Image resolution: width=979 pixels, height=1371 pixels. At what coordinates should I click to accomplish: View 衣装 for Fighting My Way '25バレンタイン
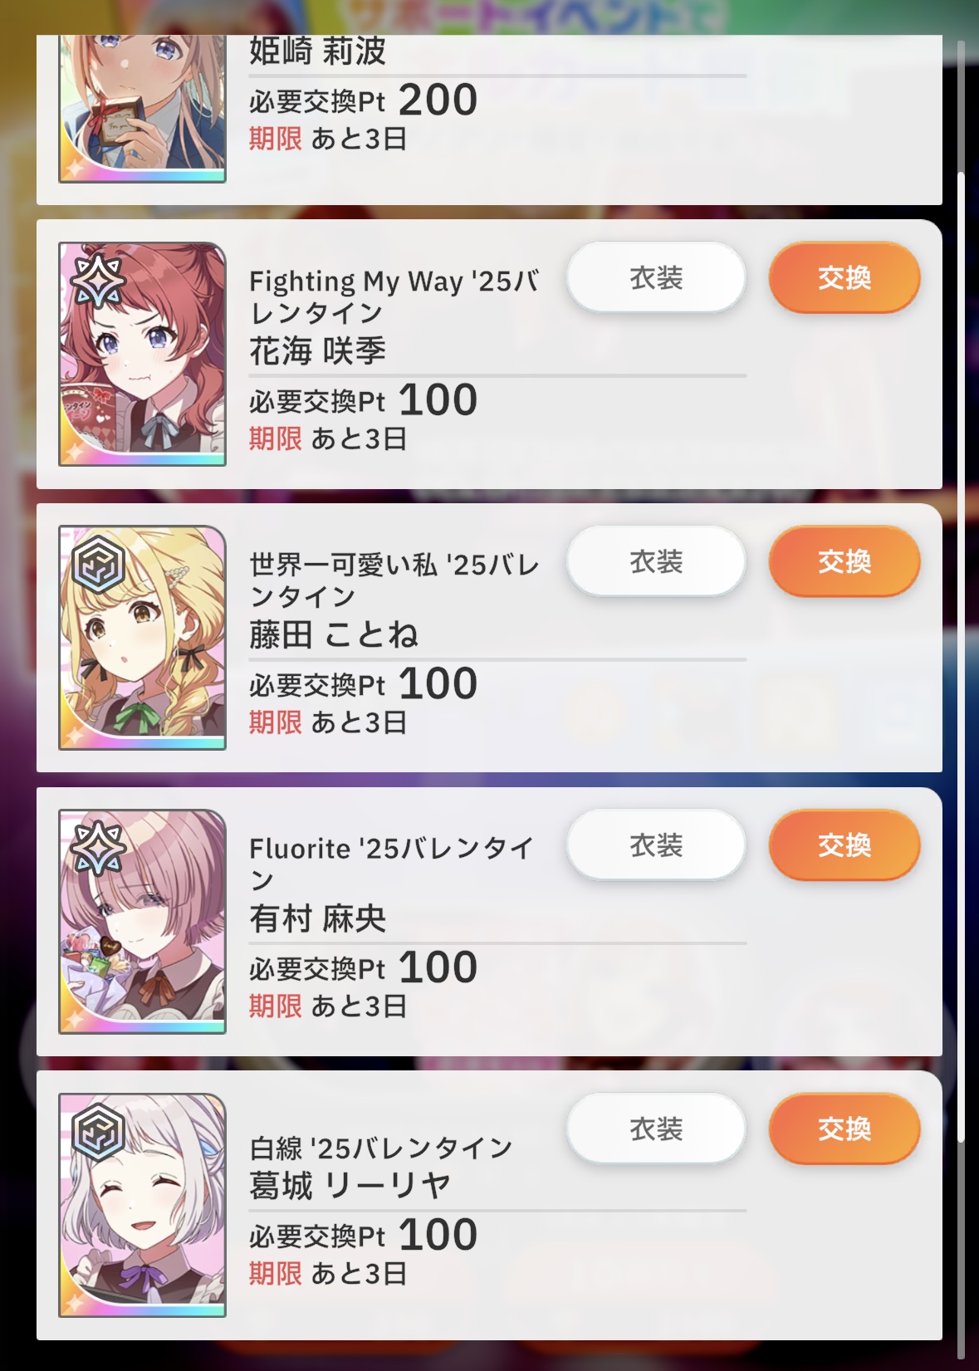[x=656, y=277]
